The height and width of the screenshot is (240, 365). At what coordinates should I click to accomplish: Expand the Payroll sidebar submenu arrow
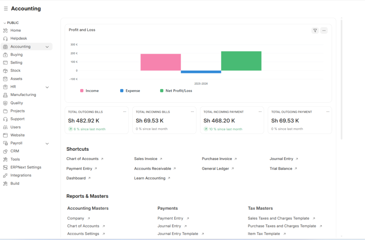(x=47, y=143)
